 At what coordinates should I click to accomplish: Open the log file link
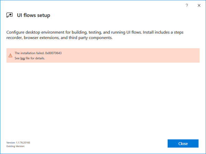coord(23,58)
